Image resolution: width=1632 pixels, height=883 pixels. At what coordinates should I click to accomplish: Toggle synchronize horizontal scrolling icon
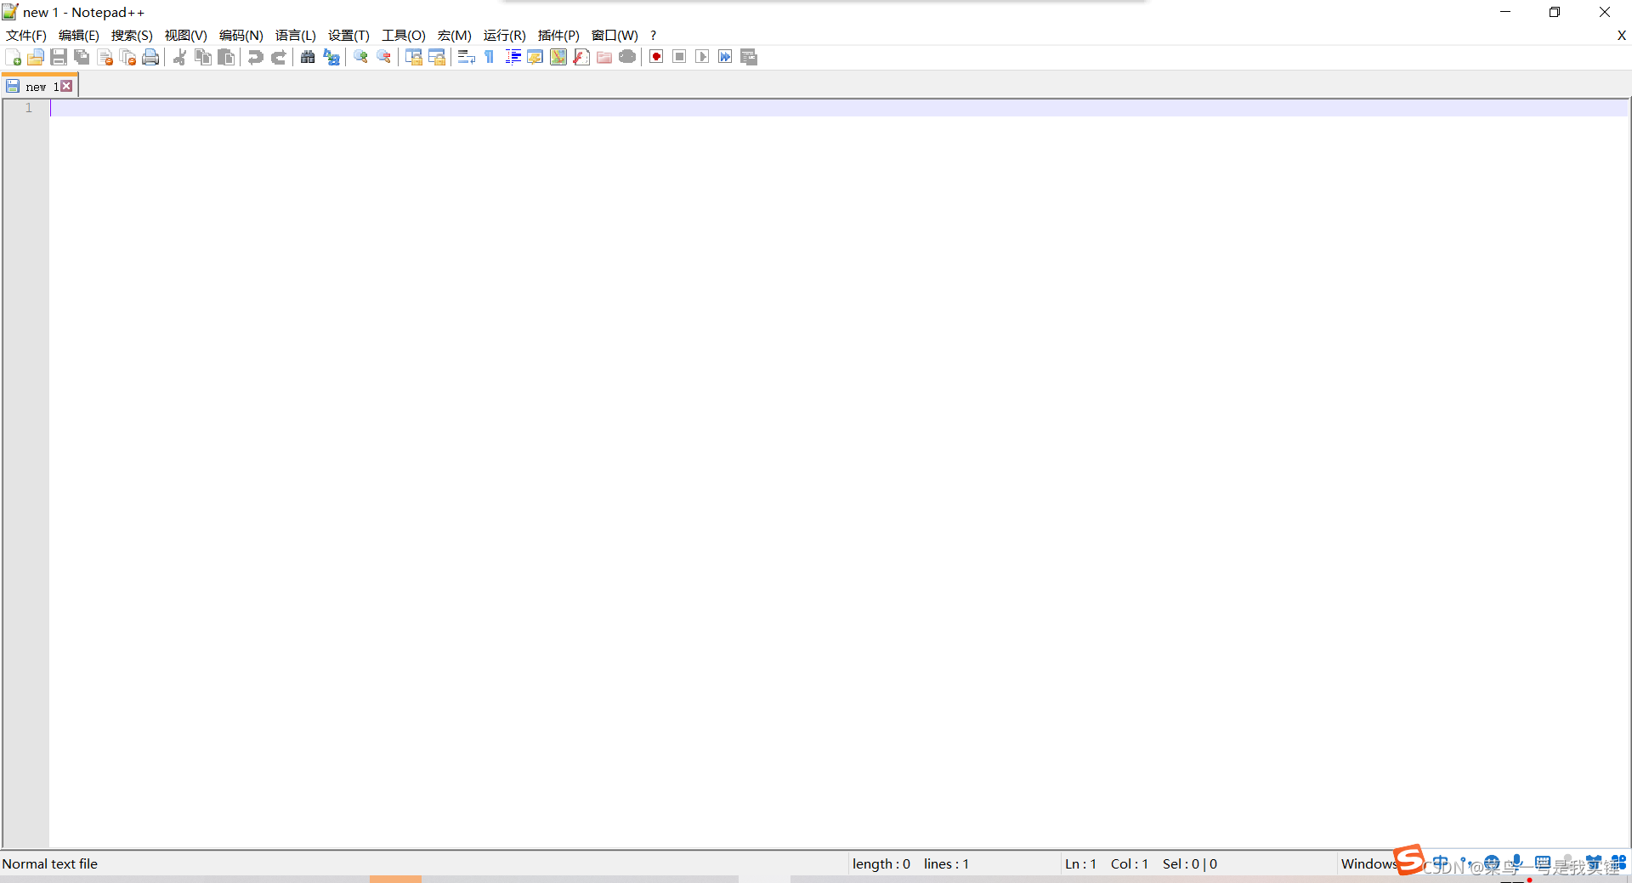pyautogui.click(x=437, y=57)
